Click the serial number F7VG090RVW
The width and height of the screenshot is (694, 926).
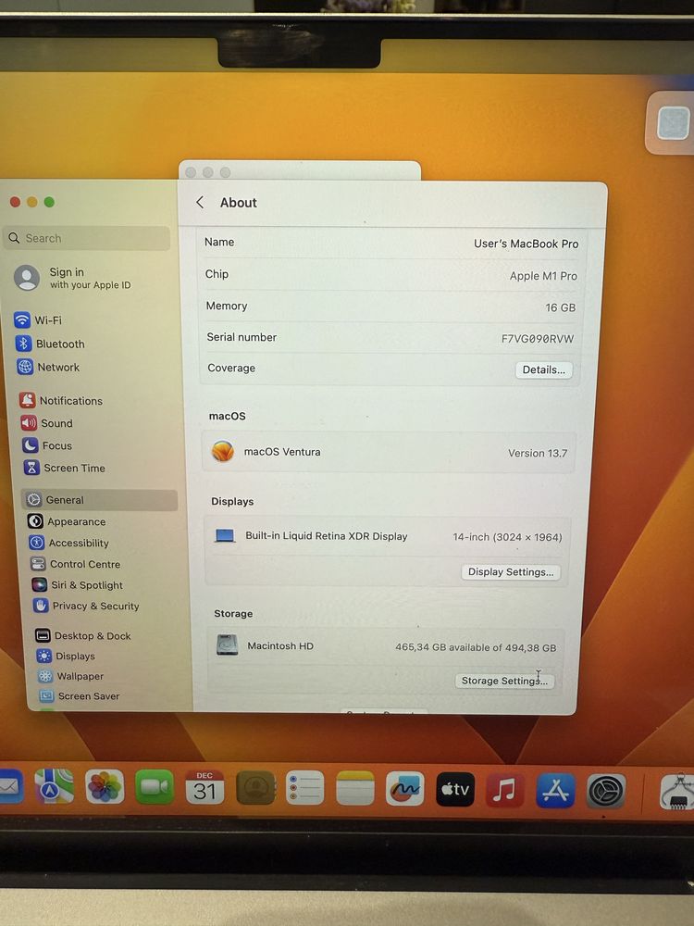[537, 339]
